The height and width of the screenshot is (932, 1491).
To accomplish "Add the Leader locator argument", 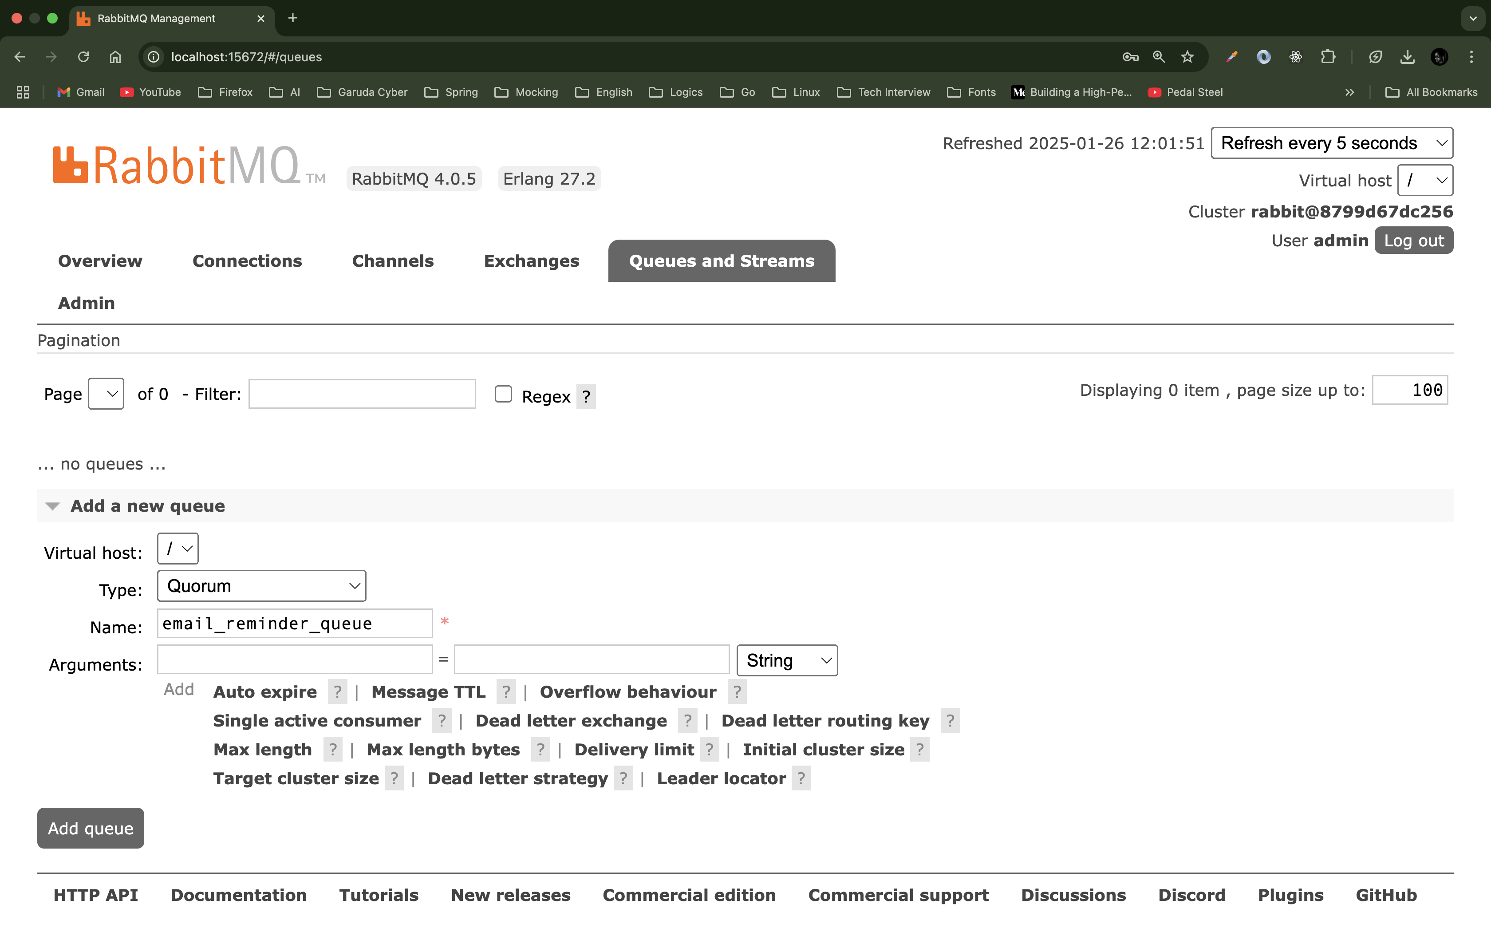I will point(721,778).
